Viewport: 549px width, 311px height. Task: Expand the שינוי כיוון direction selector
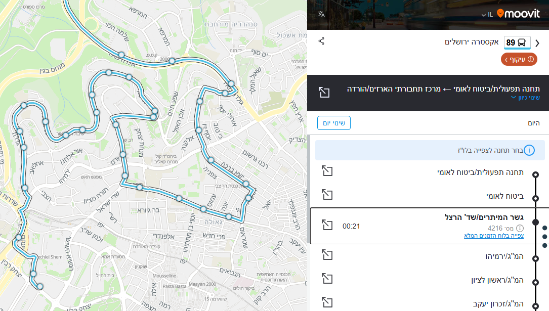point(525,98)
